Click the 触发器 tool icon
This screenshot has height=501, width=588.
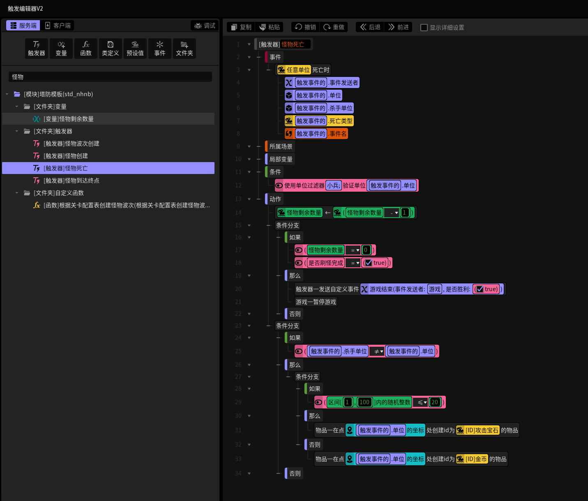click(37, 49)
